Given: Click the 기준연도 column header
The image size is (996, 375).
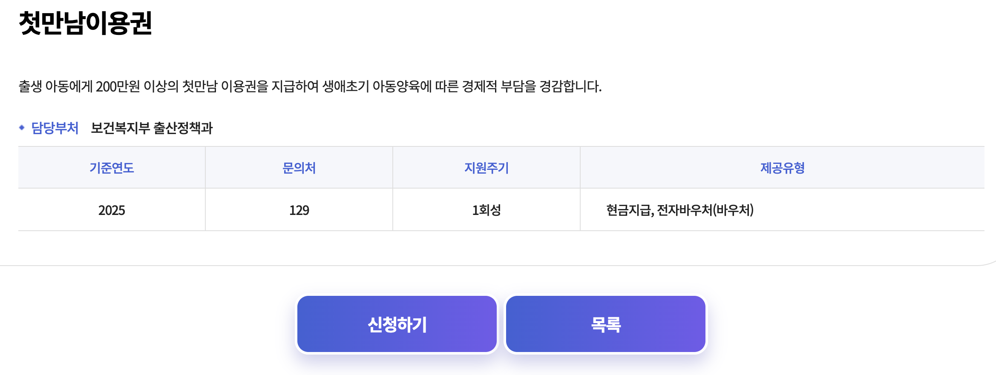Looking at the screenshot, I should 112,168.
